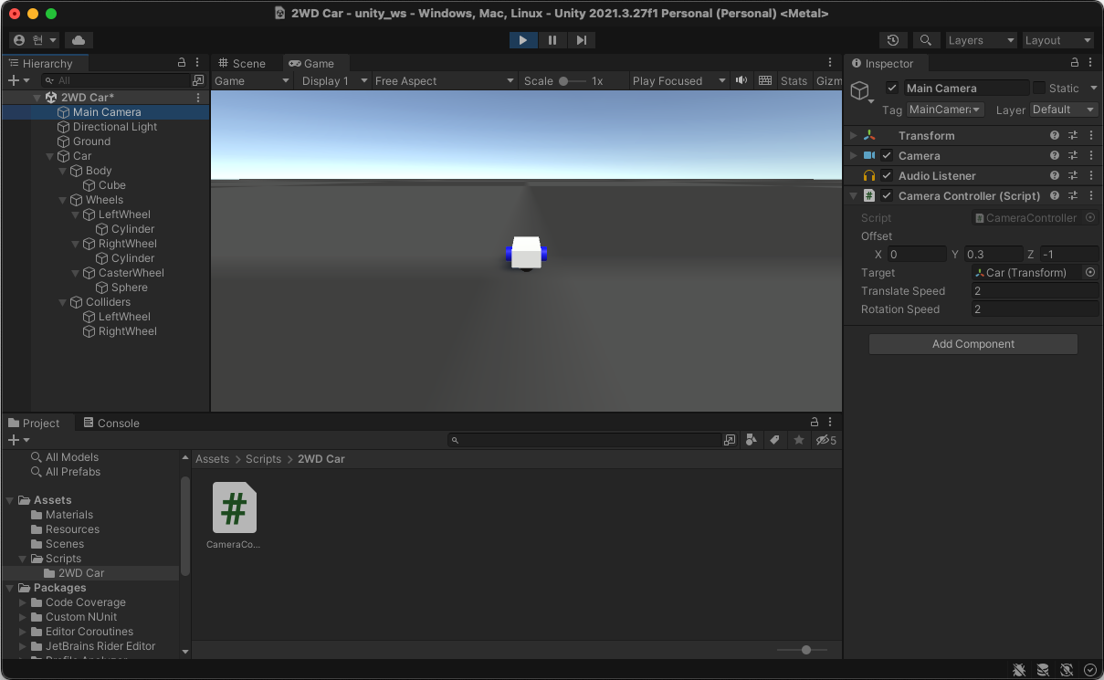
Task: Open Audio Listener more options menu
Action: [1090, 175]
